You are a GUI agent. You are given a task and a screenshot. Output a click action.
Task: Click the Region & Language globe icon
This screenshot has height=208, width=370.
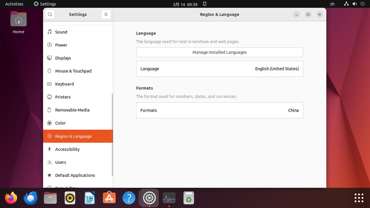point(49,136)
